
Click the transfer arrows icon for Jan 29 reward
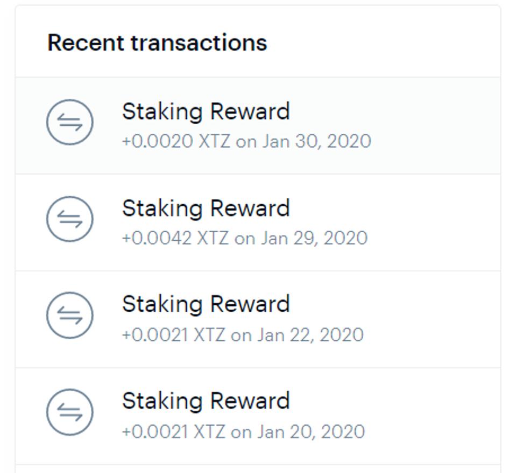coord(70,219)
